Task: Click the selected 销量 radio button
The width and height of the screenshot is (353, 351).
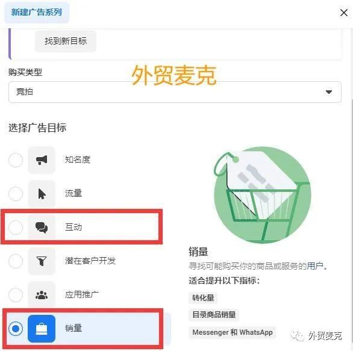Action: click(16, 329)
